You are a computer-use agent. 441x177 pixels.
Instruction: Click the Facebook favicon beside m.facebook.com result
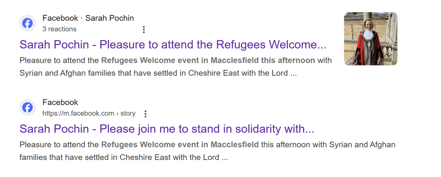[27, 108]
